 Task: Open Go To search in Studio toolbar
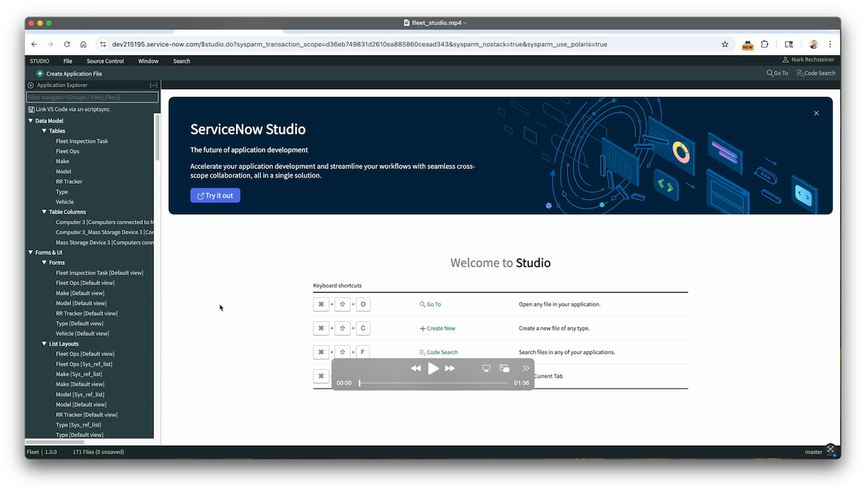[777, 73]
